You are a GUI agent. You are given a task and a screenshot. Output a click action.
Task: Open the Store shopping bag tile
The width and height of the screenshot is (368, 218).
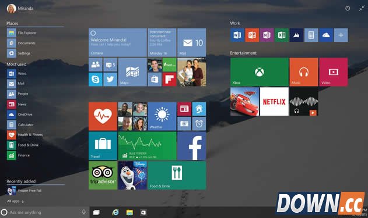155,79
